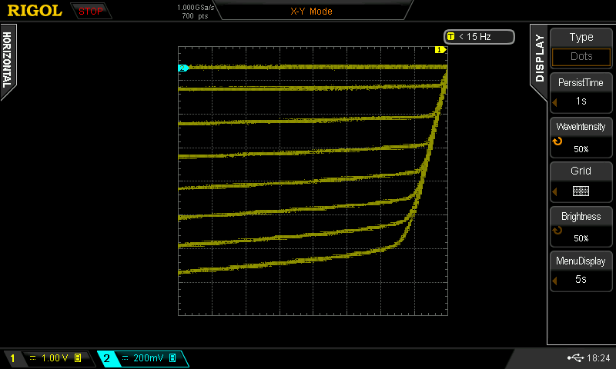The image size is (616, 369).
Task: Open the HORIZONTAL side tab
Action: click(7, 60)
